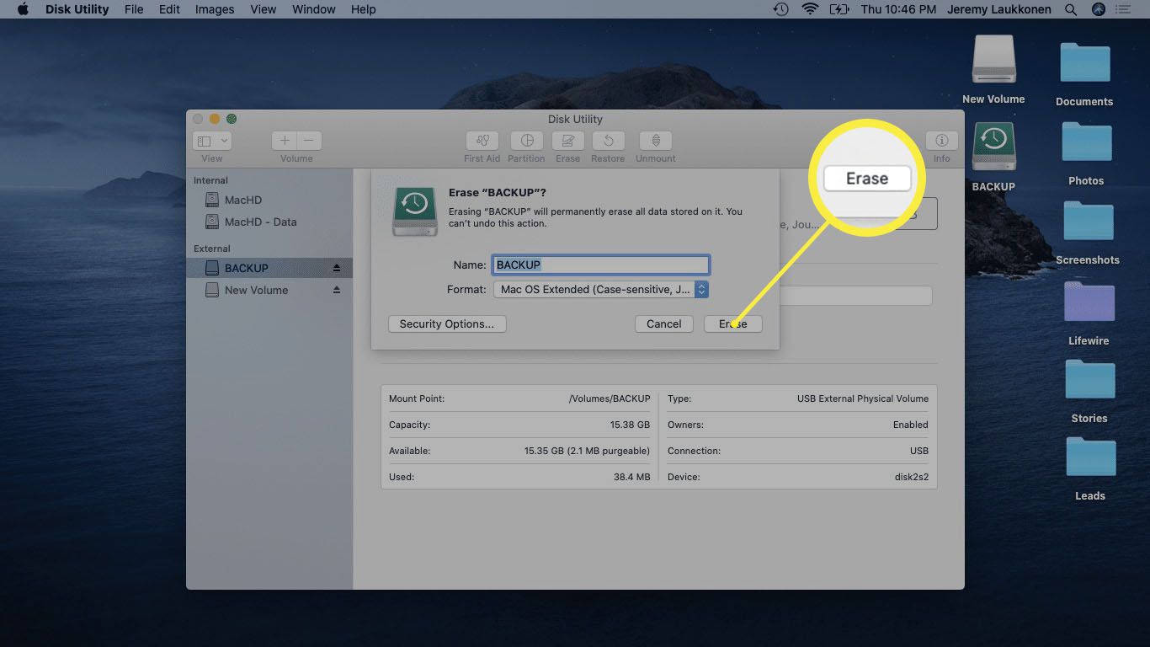Click the Name field containing BACKUP
The height and width of the screenshot is (647, 1150).
tap(600, 265)
